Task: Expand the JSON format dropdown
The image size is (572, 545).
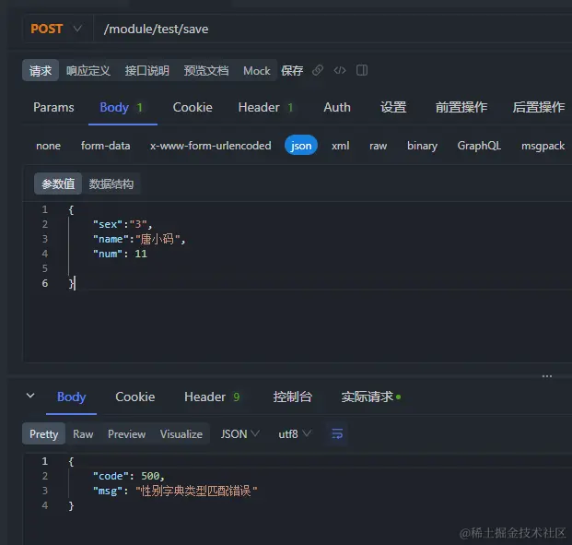Action: click(x=239, y=434)
